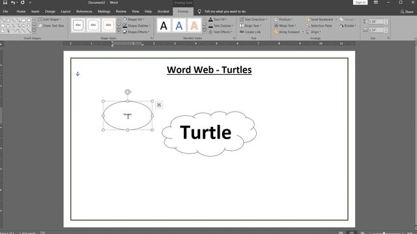Viewport: 417px width, 234px height.
Task: Open the Text Fill dropdown
Action: click(x=218, y=19)
